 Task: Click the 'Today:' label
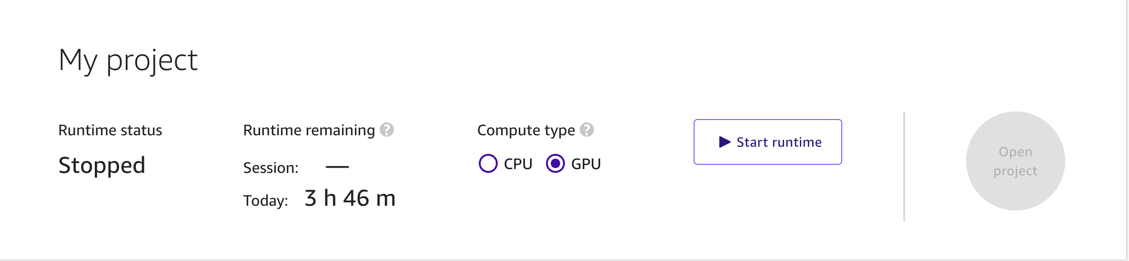point(265,201)
